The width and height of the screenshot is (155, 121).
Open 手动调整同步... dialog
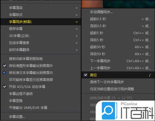pyautogui.click(x=118, y=12)
